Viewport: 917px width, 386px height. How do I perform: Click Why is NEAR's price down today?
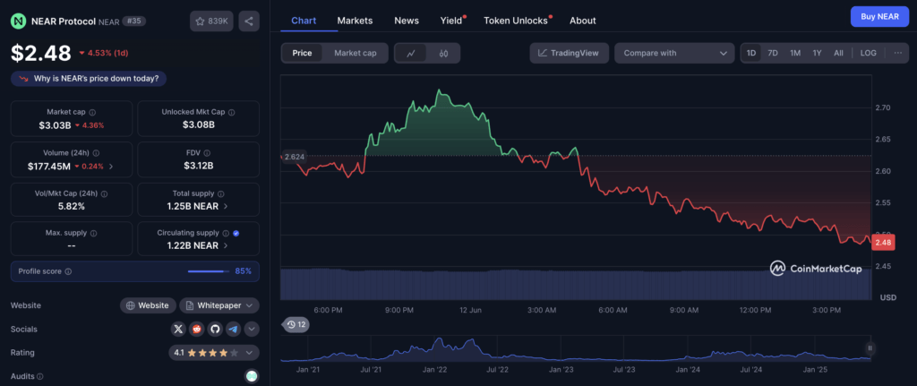click(x=89, y=79)
